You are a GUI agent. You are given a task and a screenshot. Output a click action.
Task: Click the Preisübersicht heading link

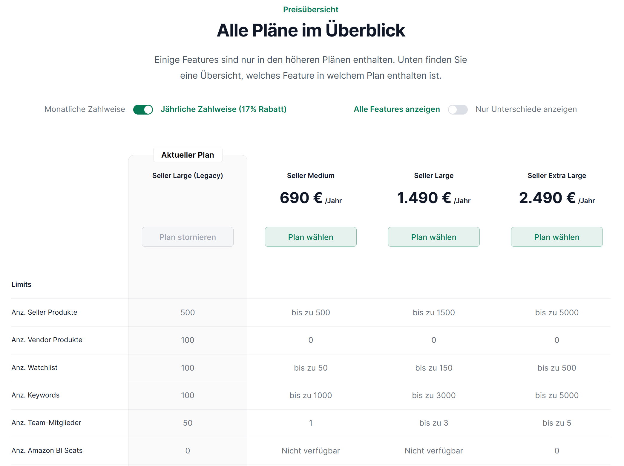(311, 10)
